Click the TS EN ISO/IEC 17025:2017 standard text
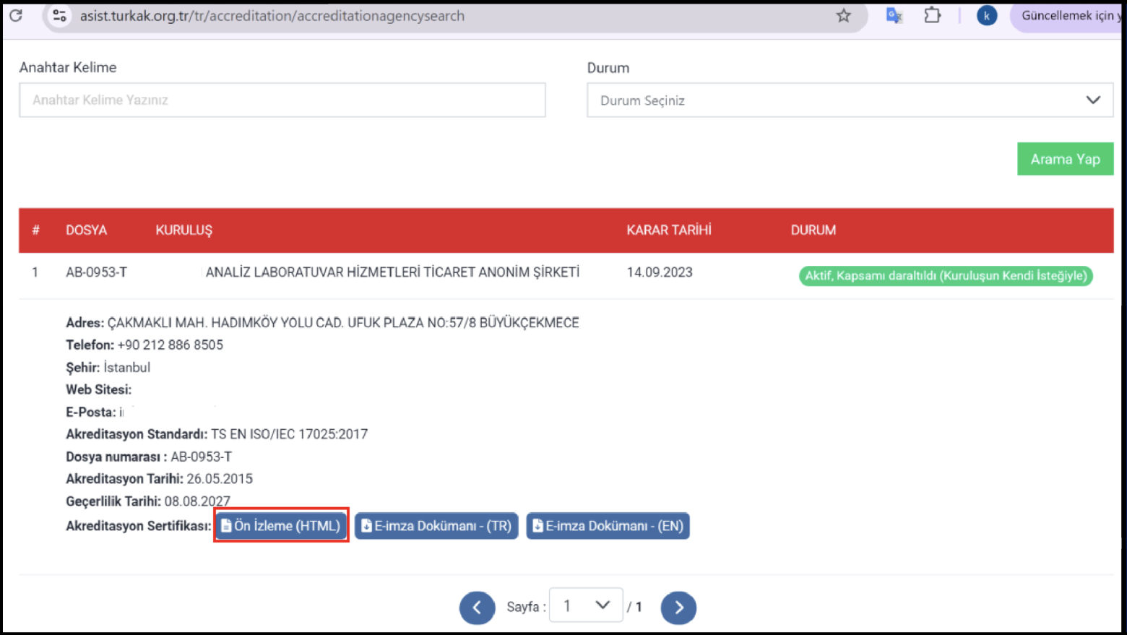The image size is (1127, 635). tap(289, 434)
